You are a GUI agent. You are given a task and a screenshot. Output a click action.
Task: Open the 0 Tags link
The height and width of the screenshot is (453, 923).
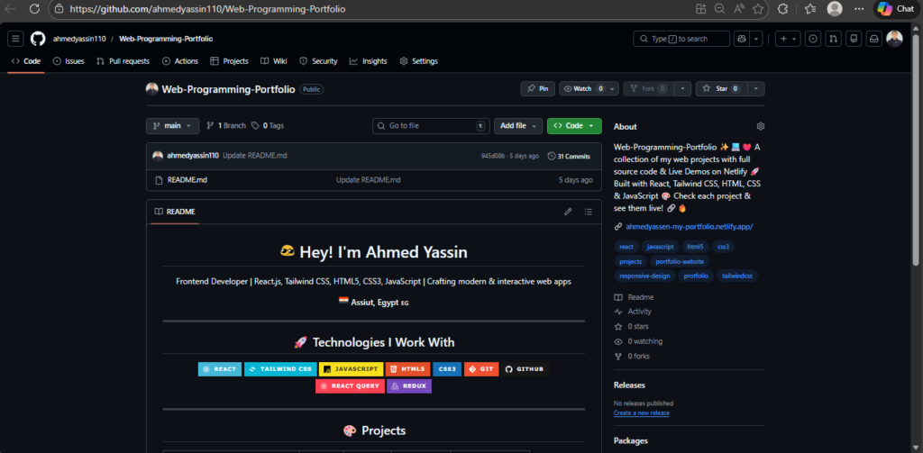coord(268,126)
